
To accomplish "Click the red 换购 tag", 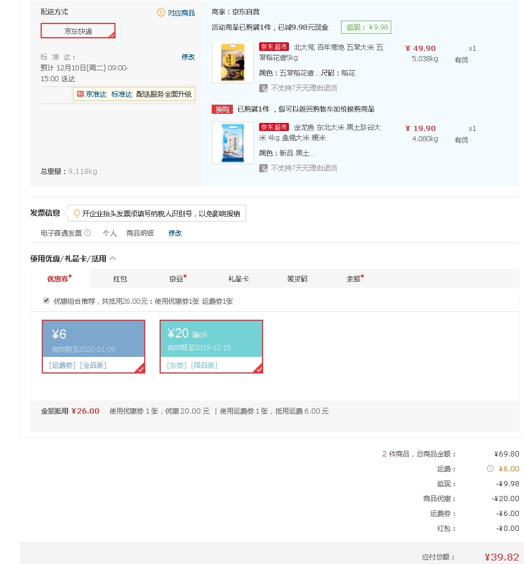I will [x=223, y=109].
